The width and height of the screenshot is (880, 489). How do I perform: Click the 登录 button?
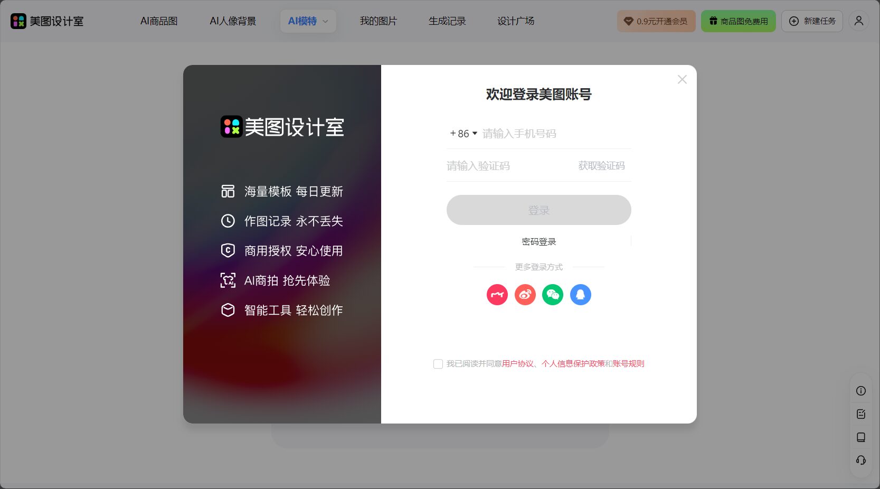pos(539,210)
